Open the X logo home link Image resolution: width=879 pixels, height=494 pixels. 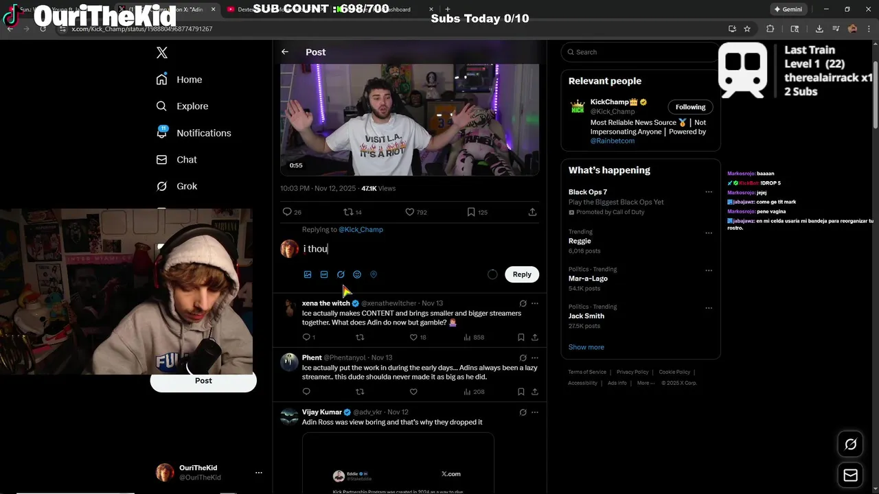pos(162,53)
